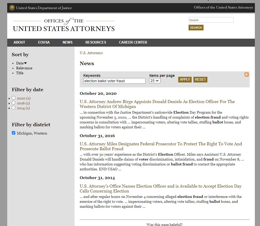Open the Andrew Birge Appoints Donald Daniels article
Image resolution: width=260 pixels, height=226 pixels.
point(157,104)
